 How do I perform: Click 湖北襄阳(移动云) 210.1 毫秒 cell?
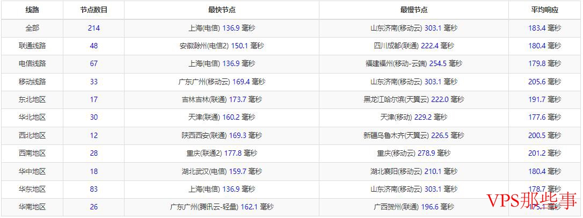click(414, 171)
